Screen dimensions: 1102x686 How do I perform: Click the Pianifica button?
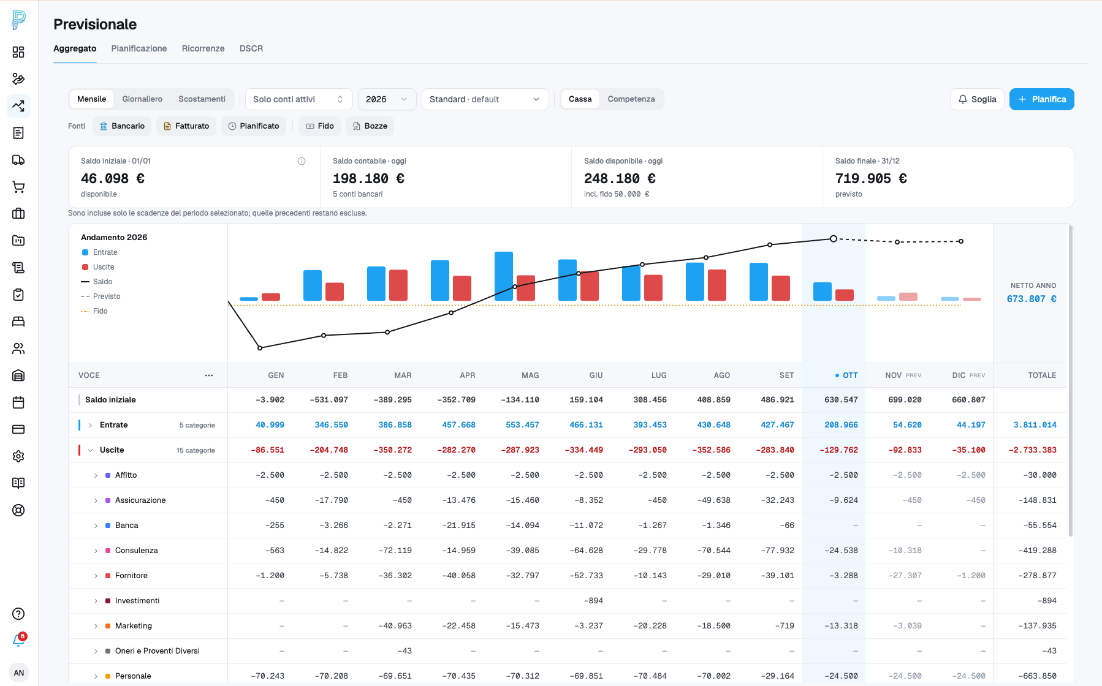coord(1041,99)
